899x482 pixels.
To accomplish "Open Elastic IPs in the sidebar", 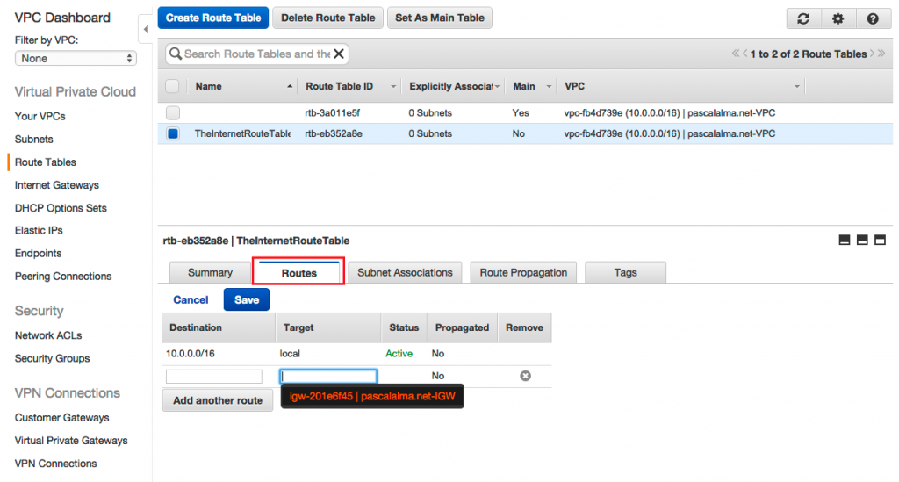I will point(39,230).
